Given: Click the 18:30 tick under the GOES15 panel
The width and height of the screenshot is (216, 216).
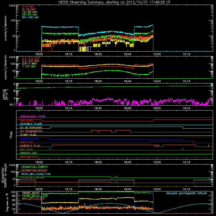Looking at the screenshot, I should (x=98, y=108).
